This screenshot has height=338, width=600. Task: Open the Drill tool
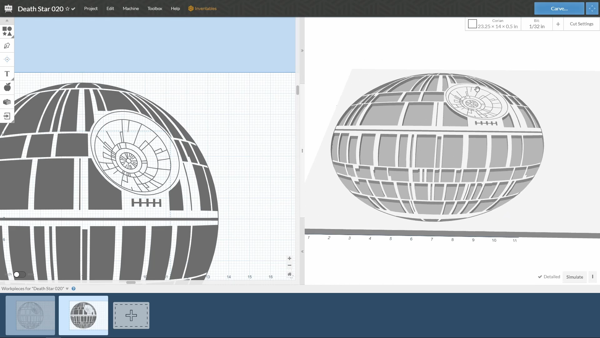7,59
